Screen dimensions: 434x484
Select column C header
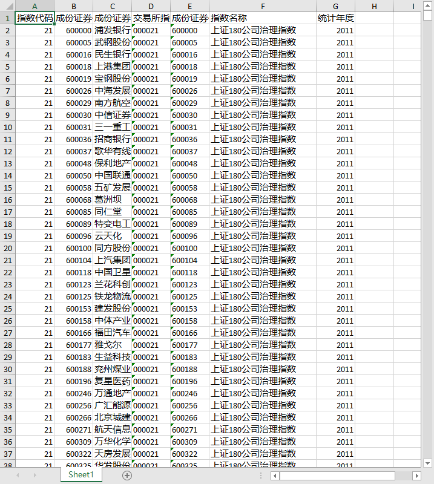point(113,6)
